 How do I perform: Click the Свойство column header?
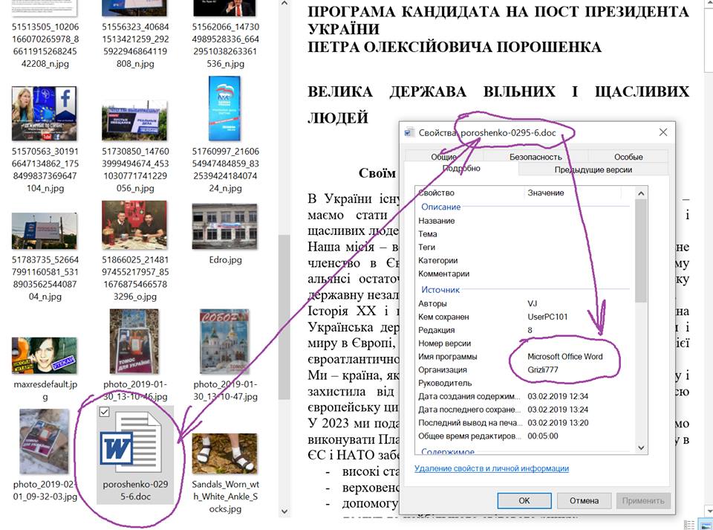(469, 193)
